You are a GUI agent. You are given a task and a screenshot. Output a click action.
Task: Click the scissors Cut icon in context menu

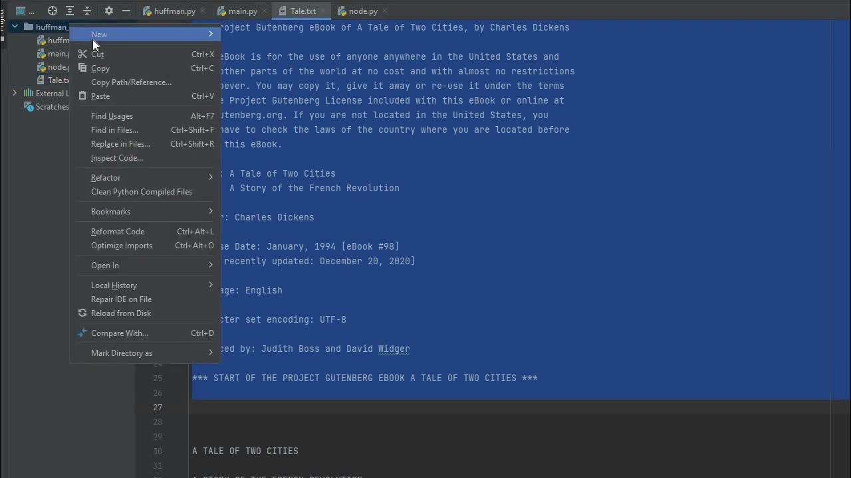point(82,54)
